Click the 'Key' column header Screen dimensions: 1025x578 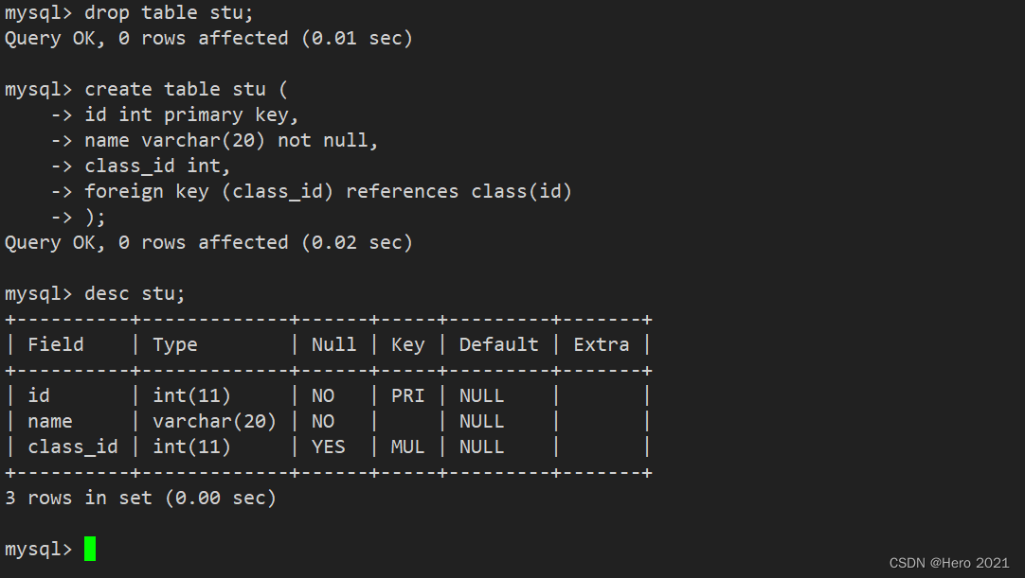click(408, 345)
